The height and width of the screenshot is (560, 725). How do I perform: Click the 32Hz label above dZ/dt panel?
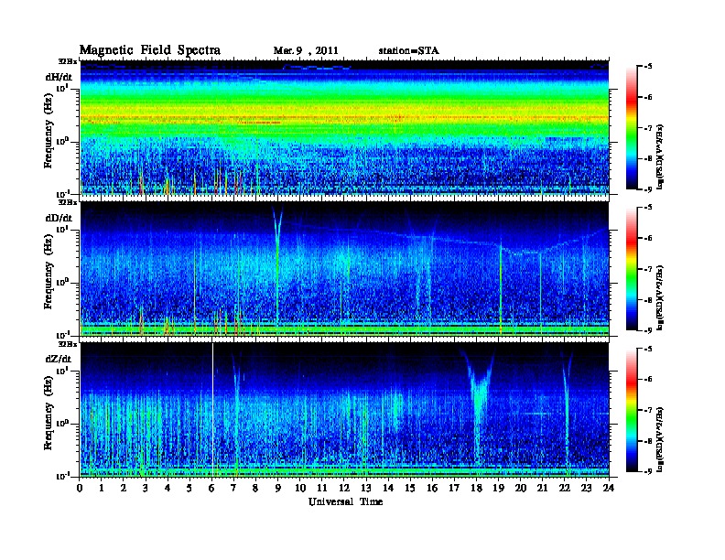click(68, 344)
